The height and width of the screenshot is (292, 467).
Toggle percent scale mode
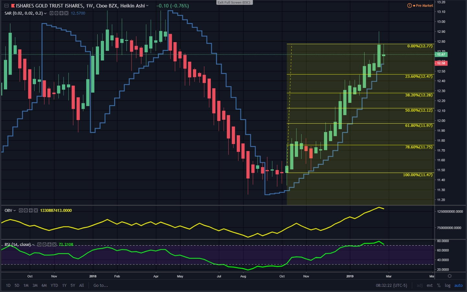point(439,286)
